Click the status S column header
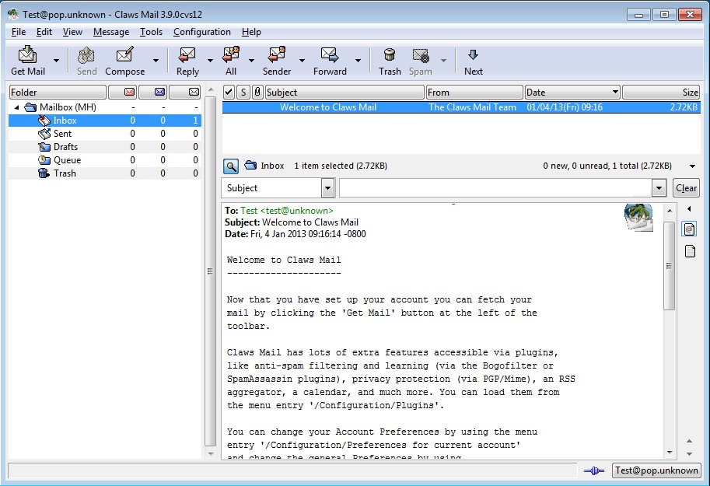710x486 pixels. click(x=243, y=92)
